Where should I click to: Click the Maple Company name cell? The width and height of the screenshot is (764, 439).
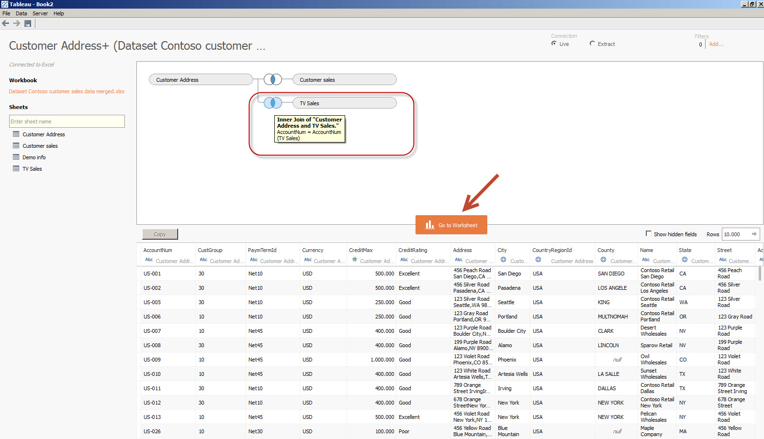click(651, 431)
